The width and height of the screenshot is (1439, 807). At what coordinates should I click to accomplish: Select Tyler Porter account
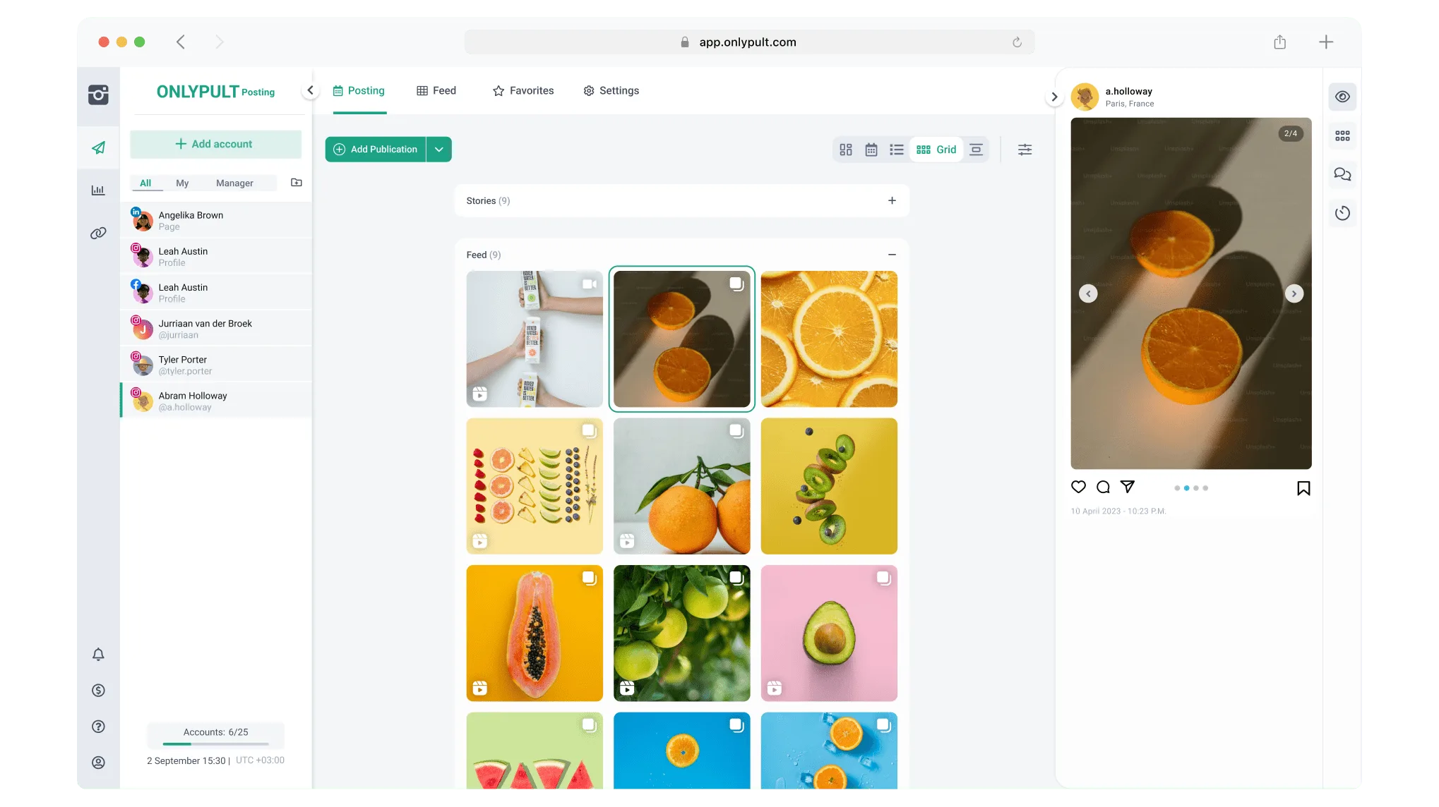pyautogui.click(x=216, y=365)
